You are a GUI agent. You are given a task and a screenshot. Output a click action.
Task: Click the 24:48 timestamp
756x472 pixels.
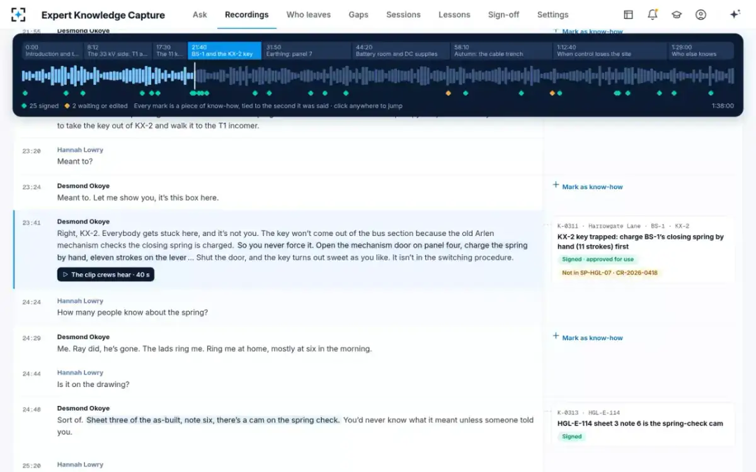31,410
